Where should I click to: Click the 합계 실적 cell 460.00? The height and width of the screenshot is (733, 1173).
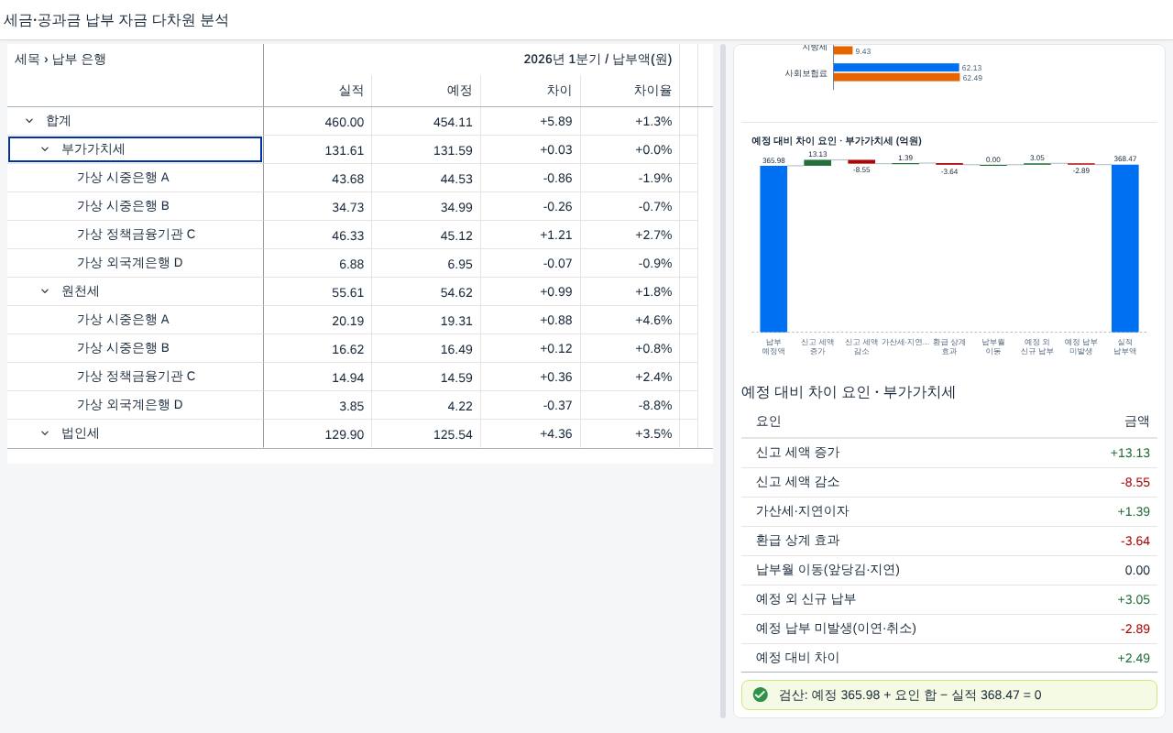317,121
